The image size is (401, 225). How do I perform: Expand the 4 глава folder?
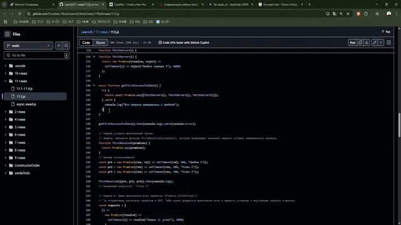click(6, 119)
